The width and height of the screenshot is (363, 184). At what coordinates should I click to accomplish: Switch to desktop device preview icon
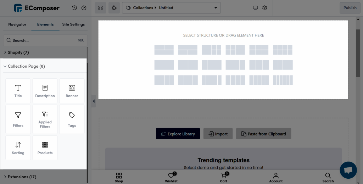point(255,8)
